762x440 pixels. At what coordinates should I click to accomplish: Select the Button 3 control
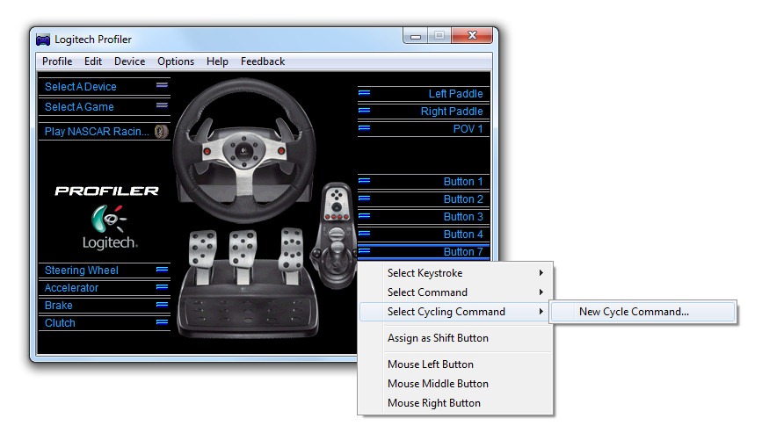click(462, 217)
